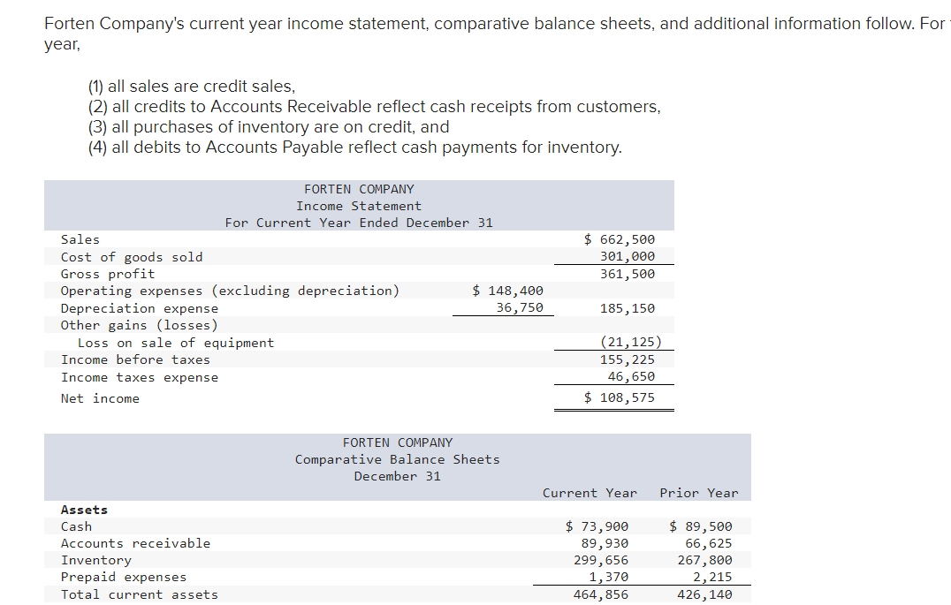This screenshot has width=951, height=605.
Task: Click Inventory current year value 299,656
Action: coord(601,560)
